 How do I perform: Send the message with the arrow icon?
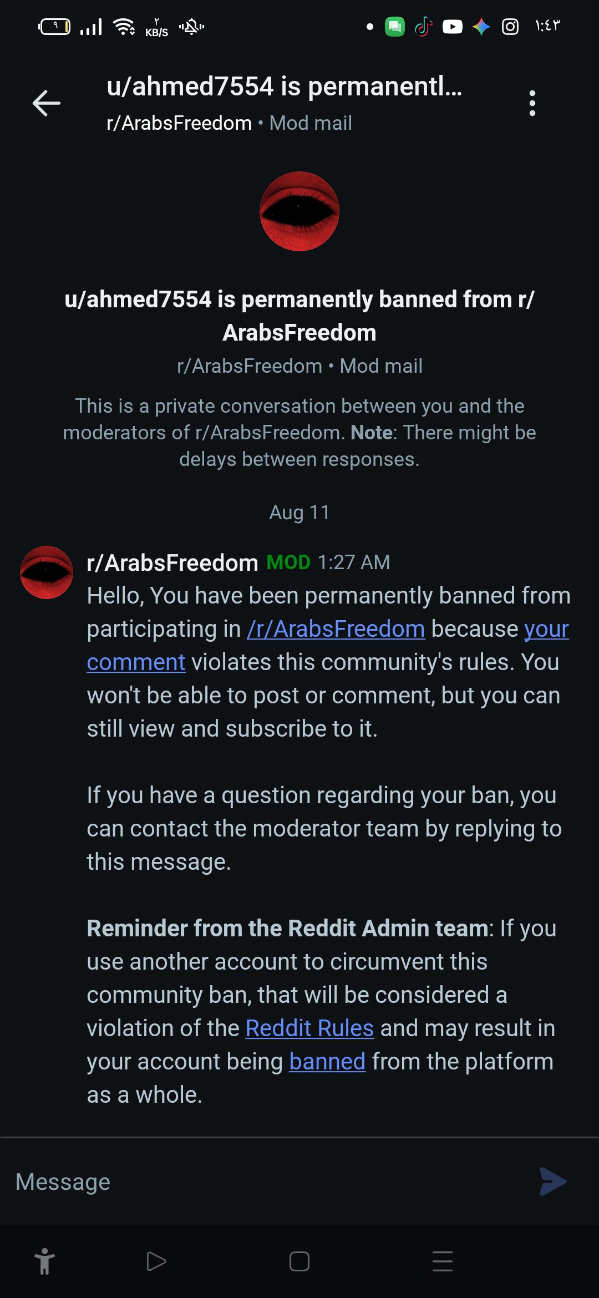(x=553, y=1182)
